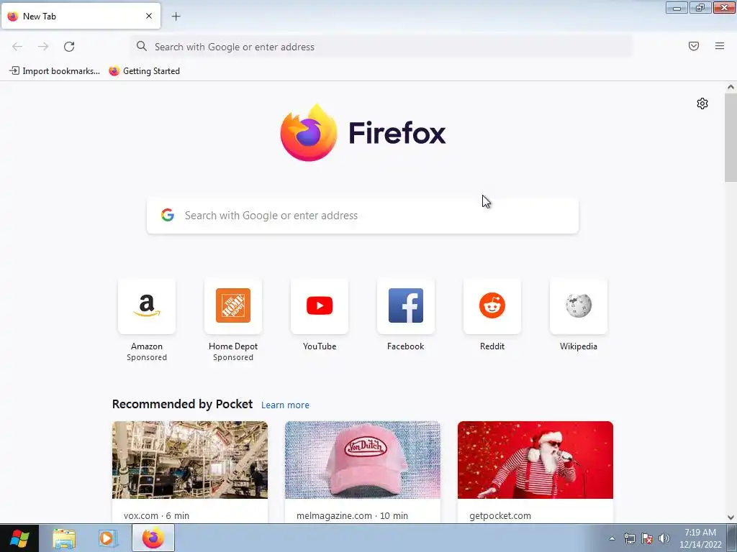Restore down the Firefox window

(700, 7)
